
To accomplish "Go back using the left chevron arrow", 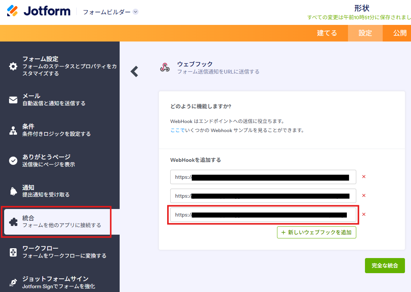I will [134, 71].
